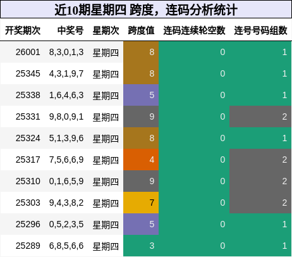The width and height of the screenshot is (292, 257).
Task: Click the table title 近10期星期四 跨度，连码分析统计
Action: tap(146, 9)
